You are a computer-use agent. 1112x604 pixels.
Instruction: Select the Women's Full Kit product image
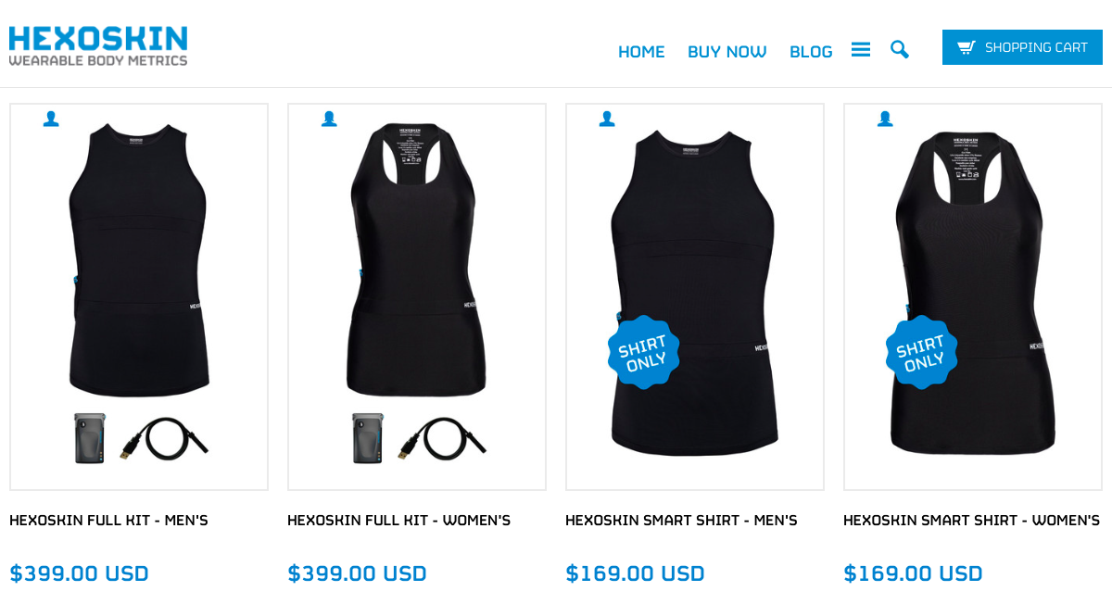[x=417, y=296]
